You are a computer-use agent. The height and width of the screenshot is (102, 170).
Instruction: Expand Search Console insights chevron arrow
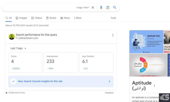(x=109, y=81)
